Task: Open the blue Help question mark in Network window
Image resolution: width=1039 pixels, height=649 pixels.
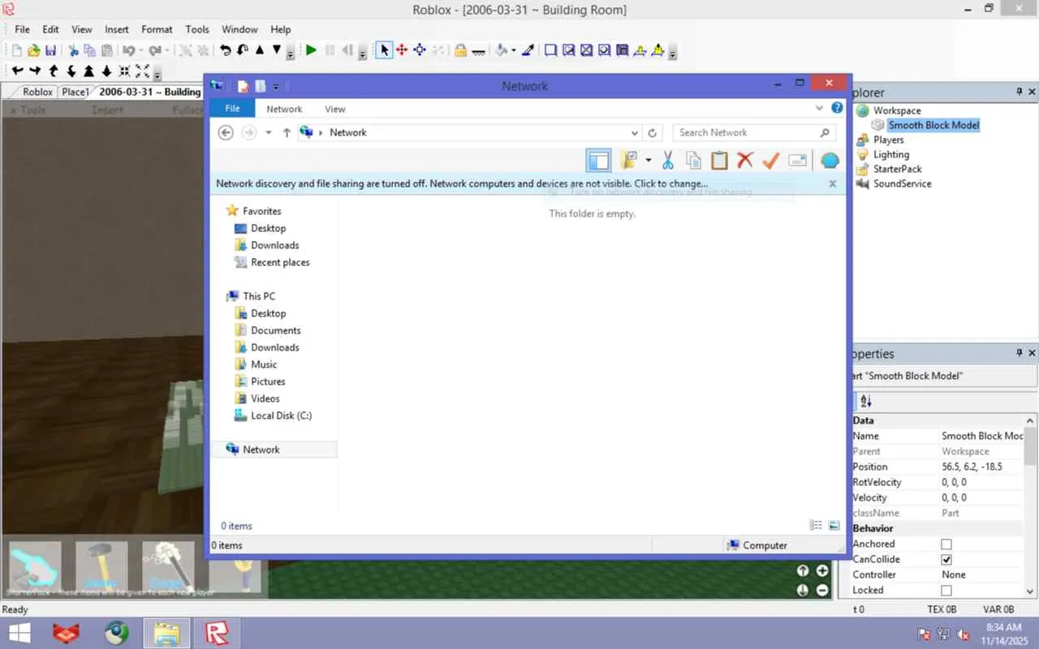Action: pyautogui.click(x=837, y=108)
